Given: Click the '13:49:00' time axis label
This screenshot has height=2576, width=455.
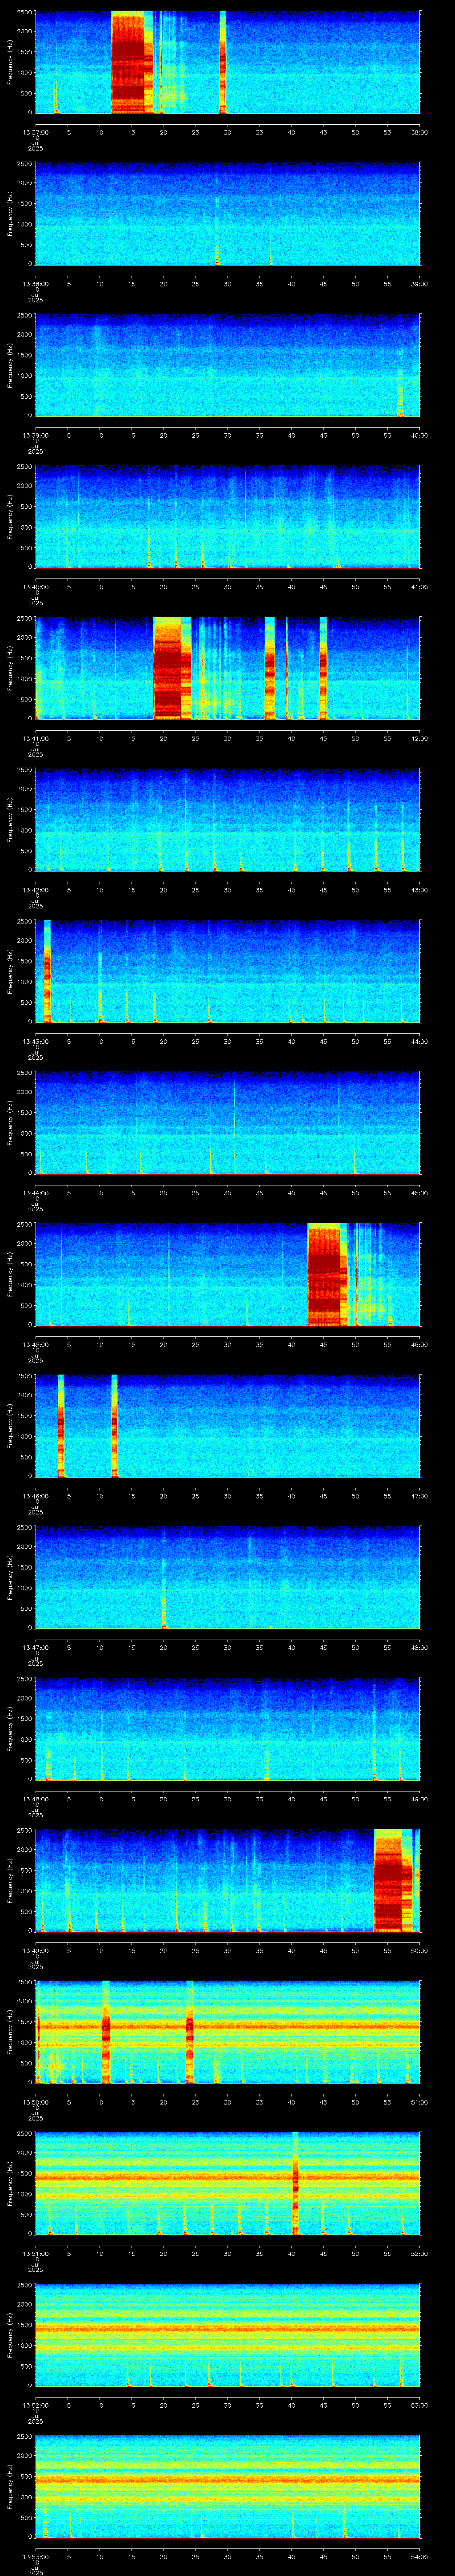Looking at the screenshot, I should (x=35, y=1950).
